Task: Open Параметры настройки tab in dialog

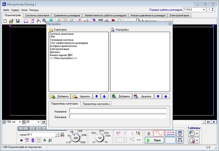Action: coord(96,104)
